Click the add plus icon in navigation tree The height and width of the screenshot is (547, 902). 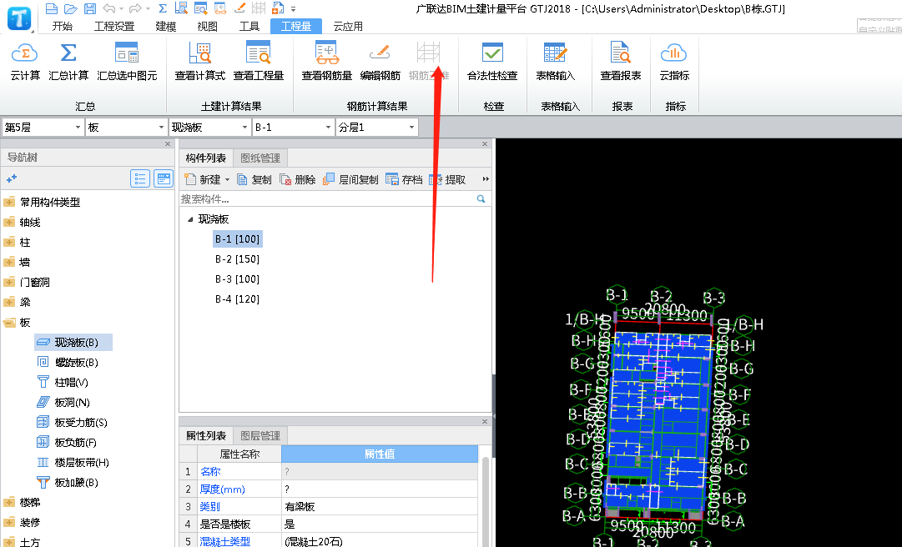tap(11, 179)
